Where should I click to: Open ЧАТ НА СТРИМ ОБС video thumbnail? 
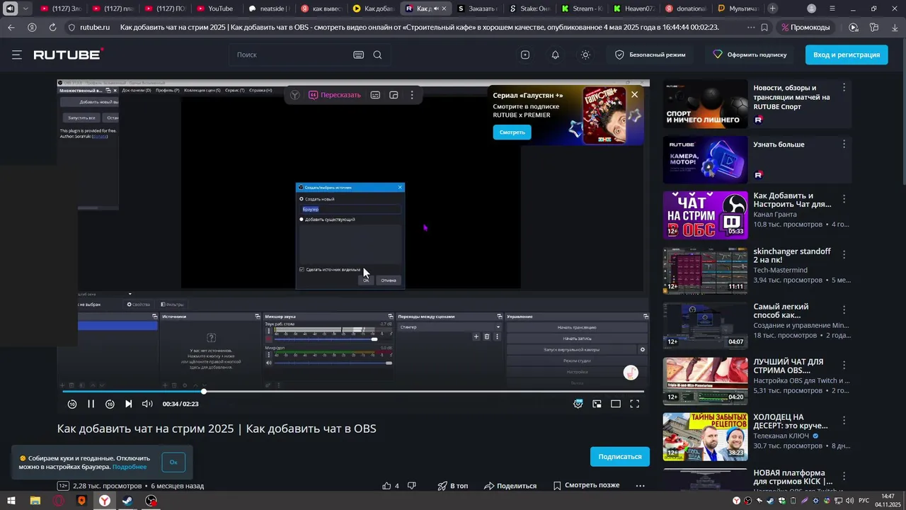[x=705, y=215]
